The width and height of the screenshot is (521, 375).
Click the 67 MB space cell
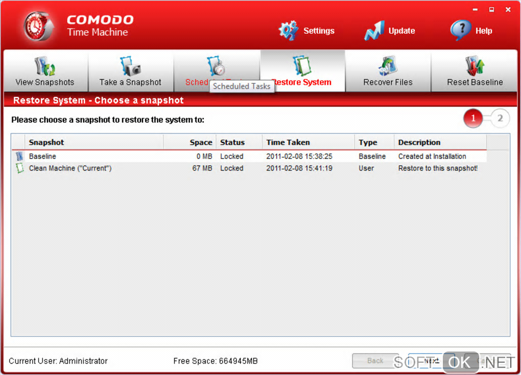pyautogui.click(x=202, y=168)
